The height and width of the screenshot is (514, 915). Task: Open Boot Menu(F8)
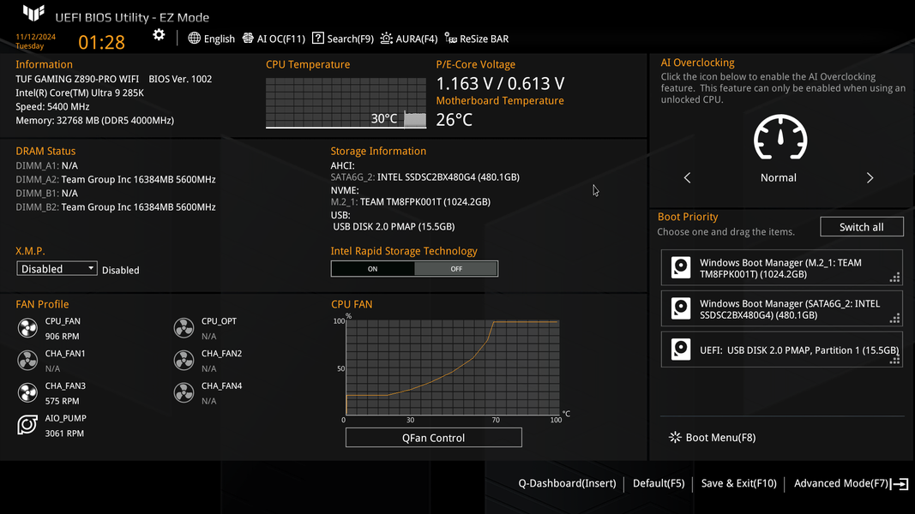click(x=712, y=437)
